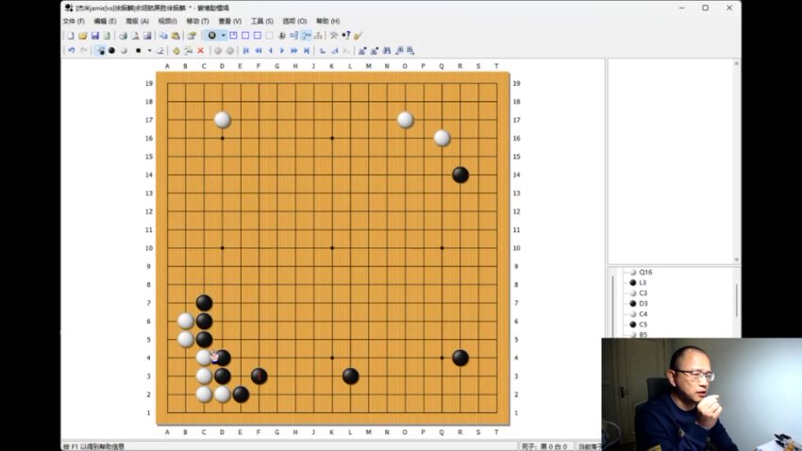802x451 pixels.
Task: Click the Save file icon
Action: click(x=94, y=36)
